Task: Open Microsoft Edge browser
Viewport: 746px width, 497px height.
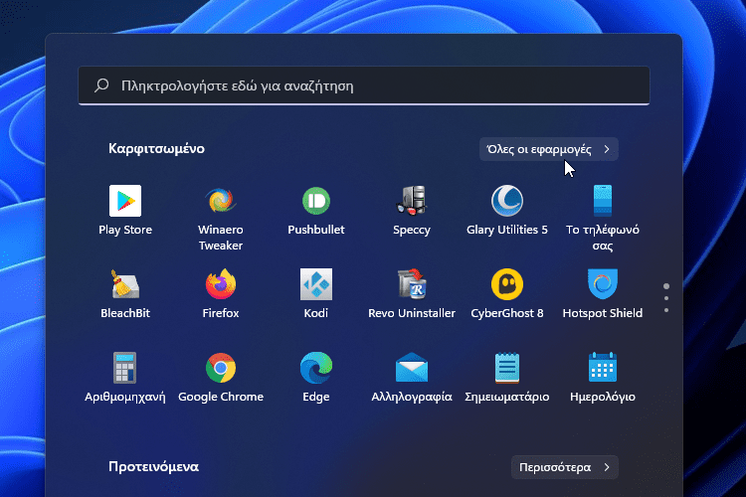Action: click(316, 369)
